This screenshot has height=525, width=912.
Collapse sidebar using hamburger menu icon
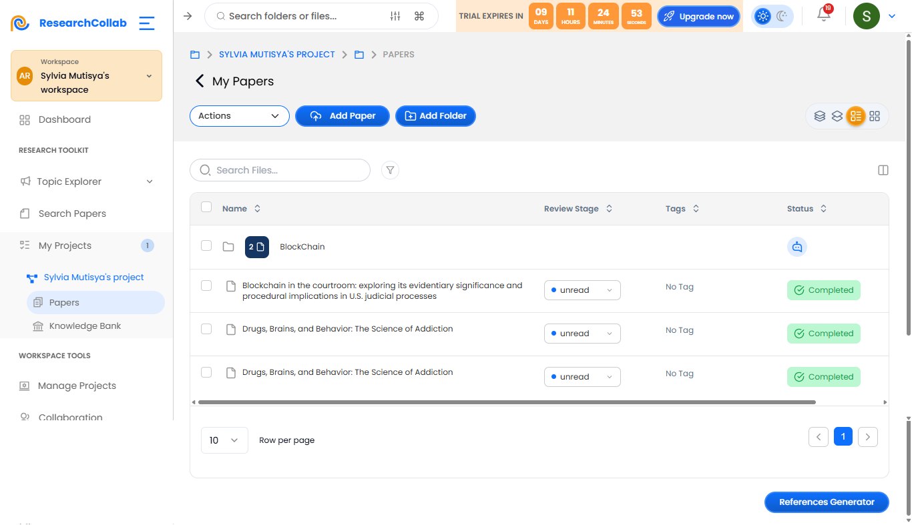click(x=147, y=23)
